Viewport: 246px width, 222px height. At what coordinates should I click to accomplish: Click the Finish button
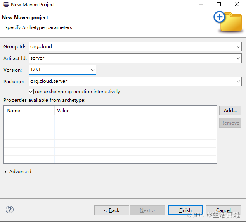(x=185, y=210)
